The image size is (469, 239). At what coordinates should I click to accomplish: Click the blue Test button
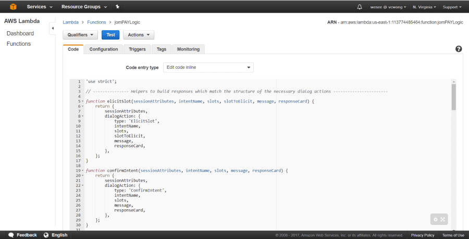click(110, 35)
